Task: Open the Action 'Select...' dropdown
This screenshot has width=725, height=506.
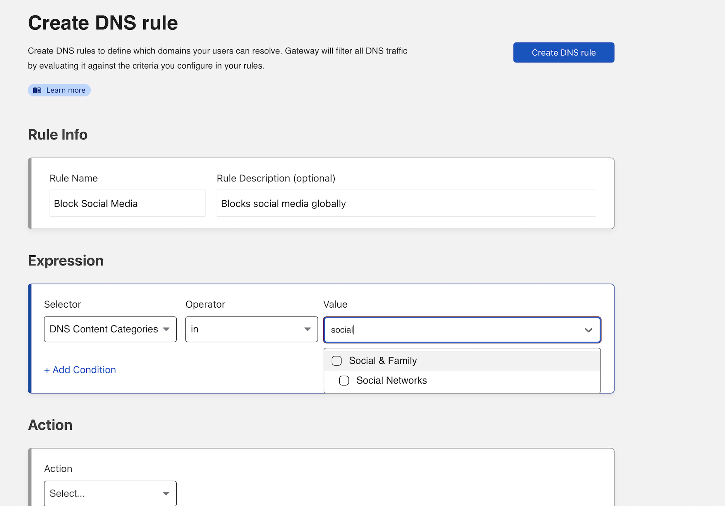Action: [x=104, y=493]
